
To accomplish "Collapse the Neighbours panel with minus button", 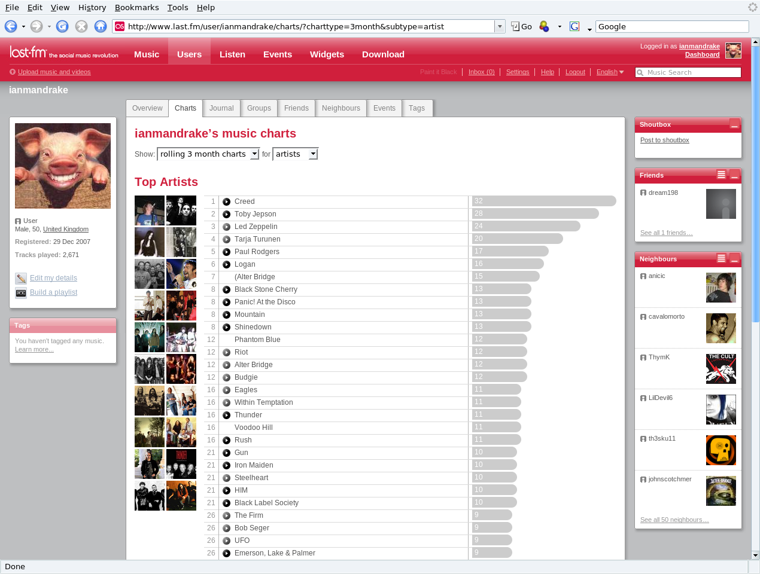I will tap(734, 259).
